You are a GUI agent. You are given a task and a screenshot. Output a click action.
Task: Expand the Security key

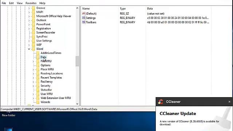point(33,86)
